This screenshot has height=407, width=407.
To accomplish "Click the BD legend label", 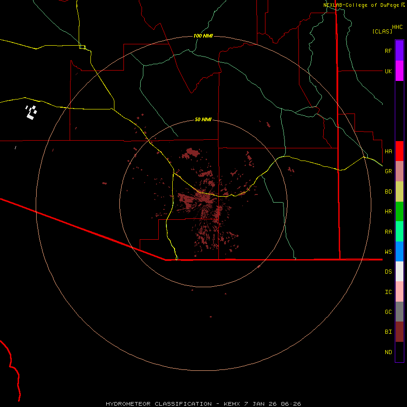I will click(x=388, y=192).
